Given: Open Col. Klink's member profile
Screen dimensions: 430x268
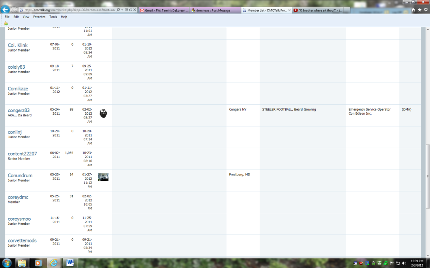Looking at the screenshot, I should [18, 45].
